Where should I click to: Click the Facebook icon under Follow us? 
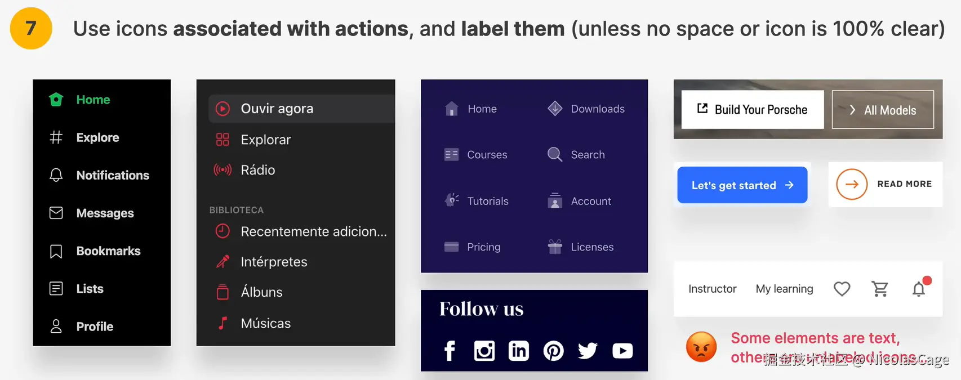pos(450,351)
